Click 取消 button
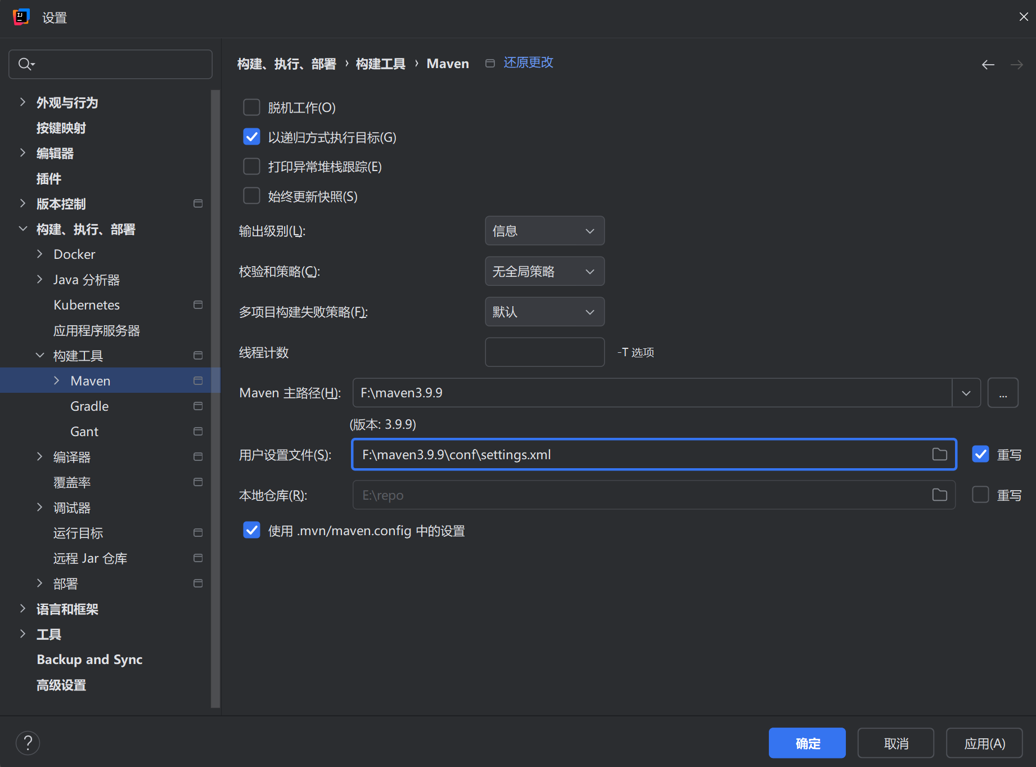The image size is (1036, 767). [895, 743]
